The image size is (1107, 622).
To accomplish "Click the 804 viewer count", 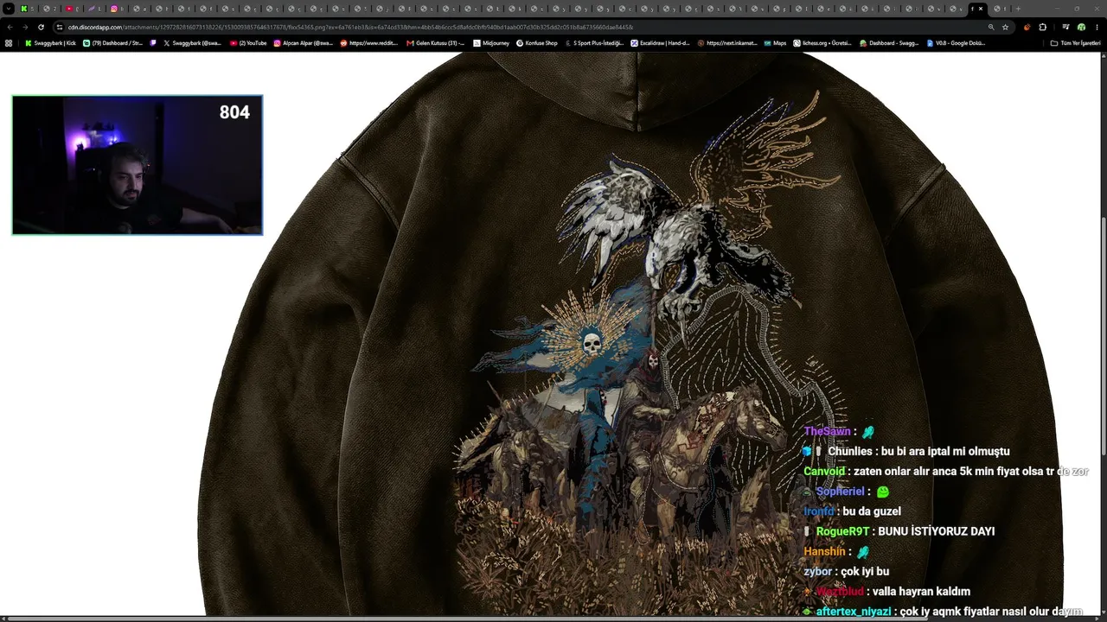I will click(x=234, y=112).
